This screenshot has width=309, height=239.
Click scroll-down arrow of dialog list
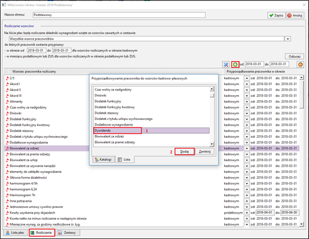[x=212, y=144]
